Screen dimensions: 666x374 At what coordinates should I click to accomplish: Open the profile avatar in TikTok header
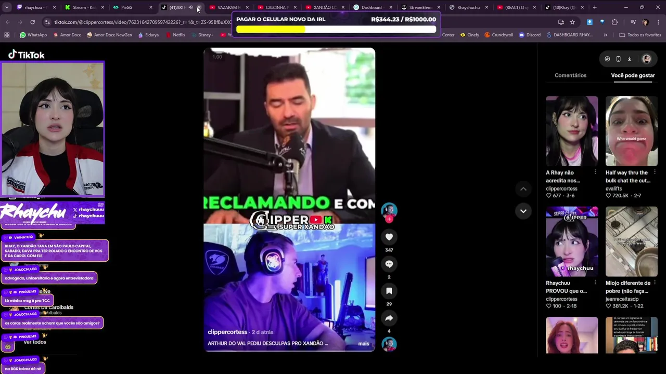tap(646, 59)
